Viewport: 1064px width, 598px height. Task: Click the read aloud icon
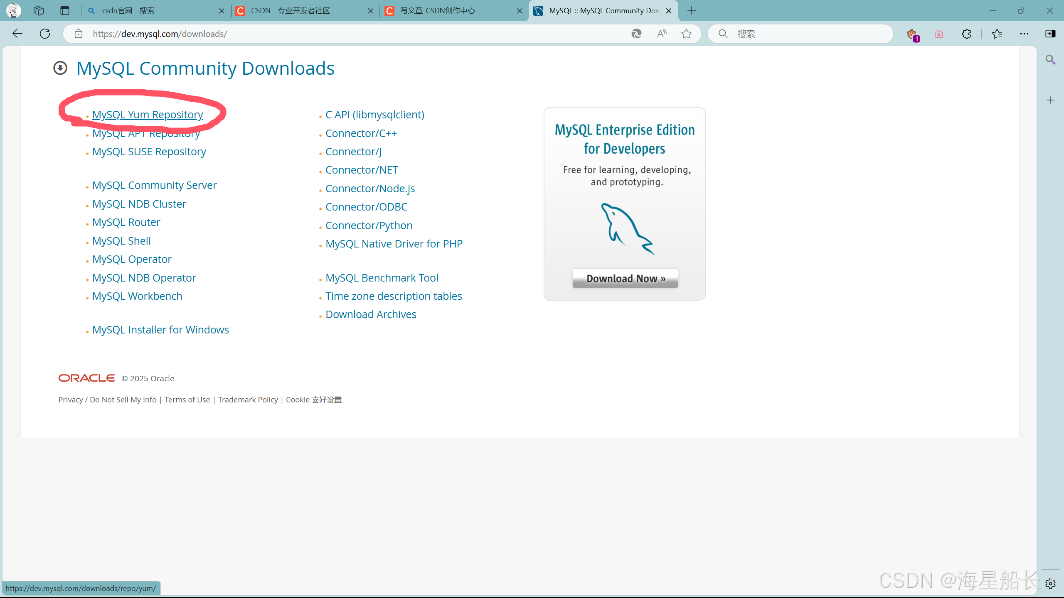pos(662,34)
